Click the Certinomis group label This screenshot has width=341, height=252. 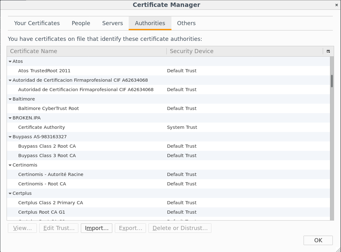[x=25, y=165]
